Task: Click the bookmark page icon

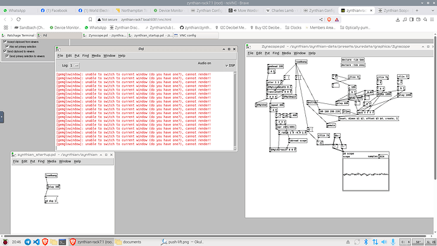Action: [x=91, y=20]
